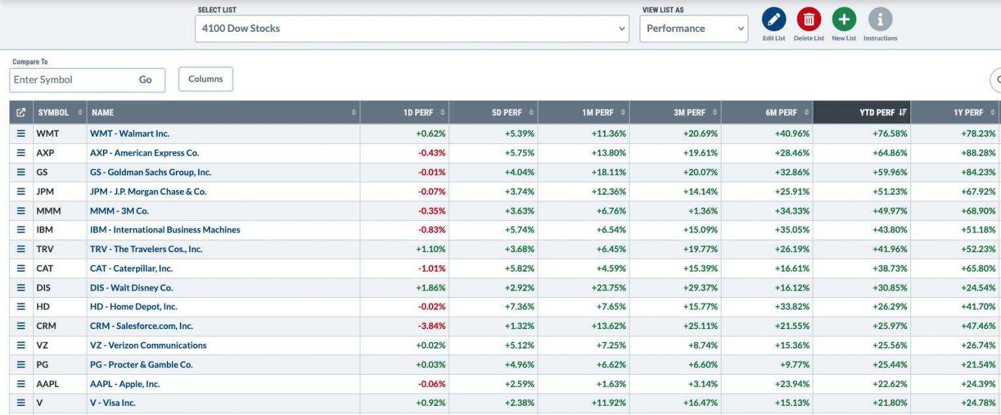Open the AXP - American Express Co. link
The width and height of the screenshot is (1001, 415).
(x=145, y=153)
